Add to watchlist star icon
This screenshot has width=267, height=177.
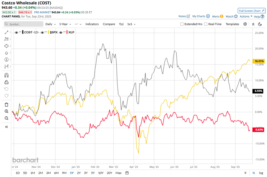pos(236,16)
